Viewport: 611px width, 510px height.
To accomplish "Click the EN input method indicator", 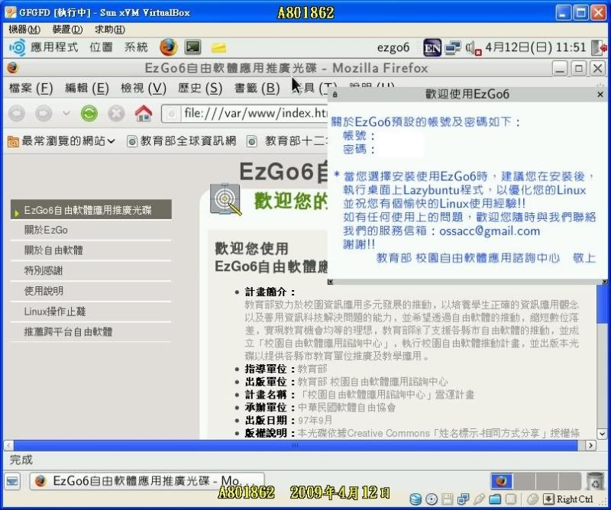I will (432, 47).
